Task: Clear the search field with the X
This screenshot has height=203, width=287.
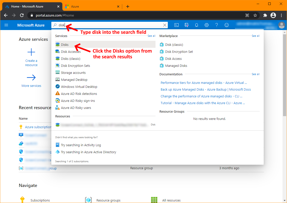Action: [x=165, y=25]
